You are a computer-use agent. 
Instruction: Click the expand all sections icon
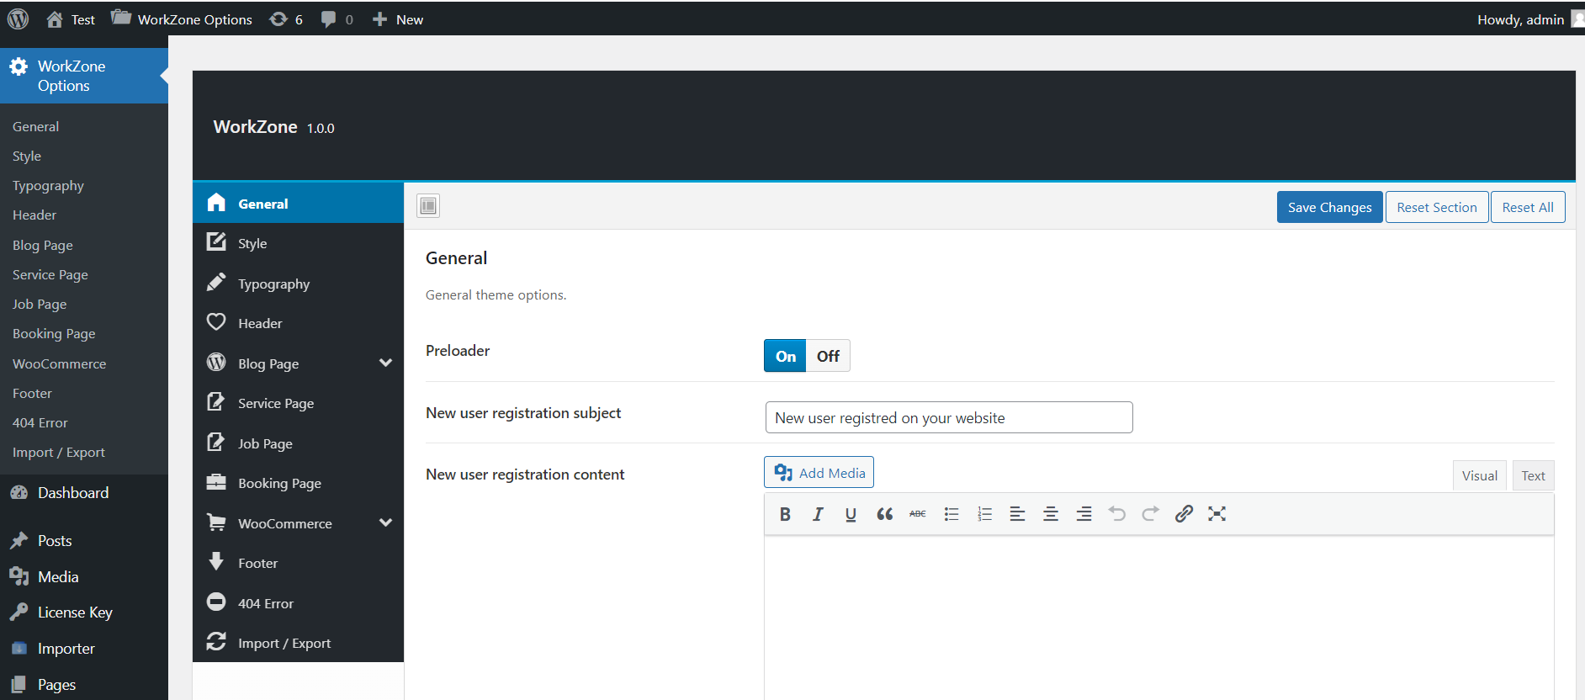pos(428,205)
